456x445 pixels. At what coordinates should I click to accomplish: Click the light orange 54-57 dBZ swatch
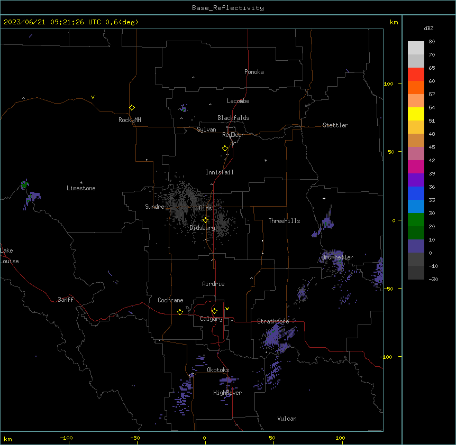pyautogui.click(x=416, y=101)
